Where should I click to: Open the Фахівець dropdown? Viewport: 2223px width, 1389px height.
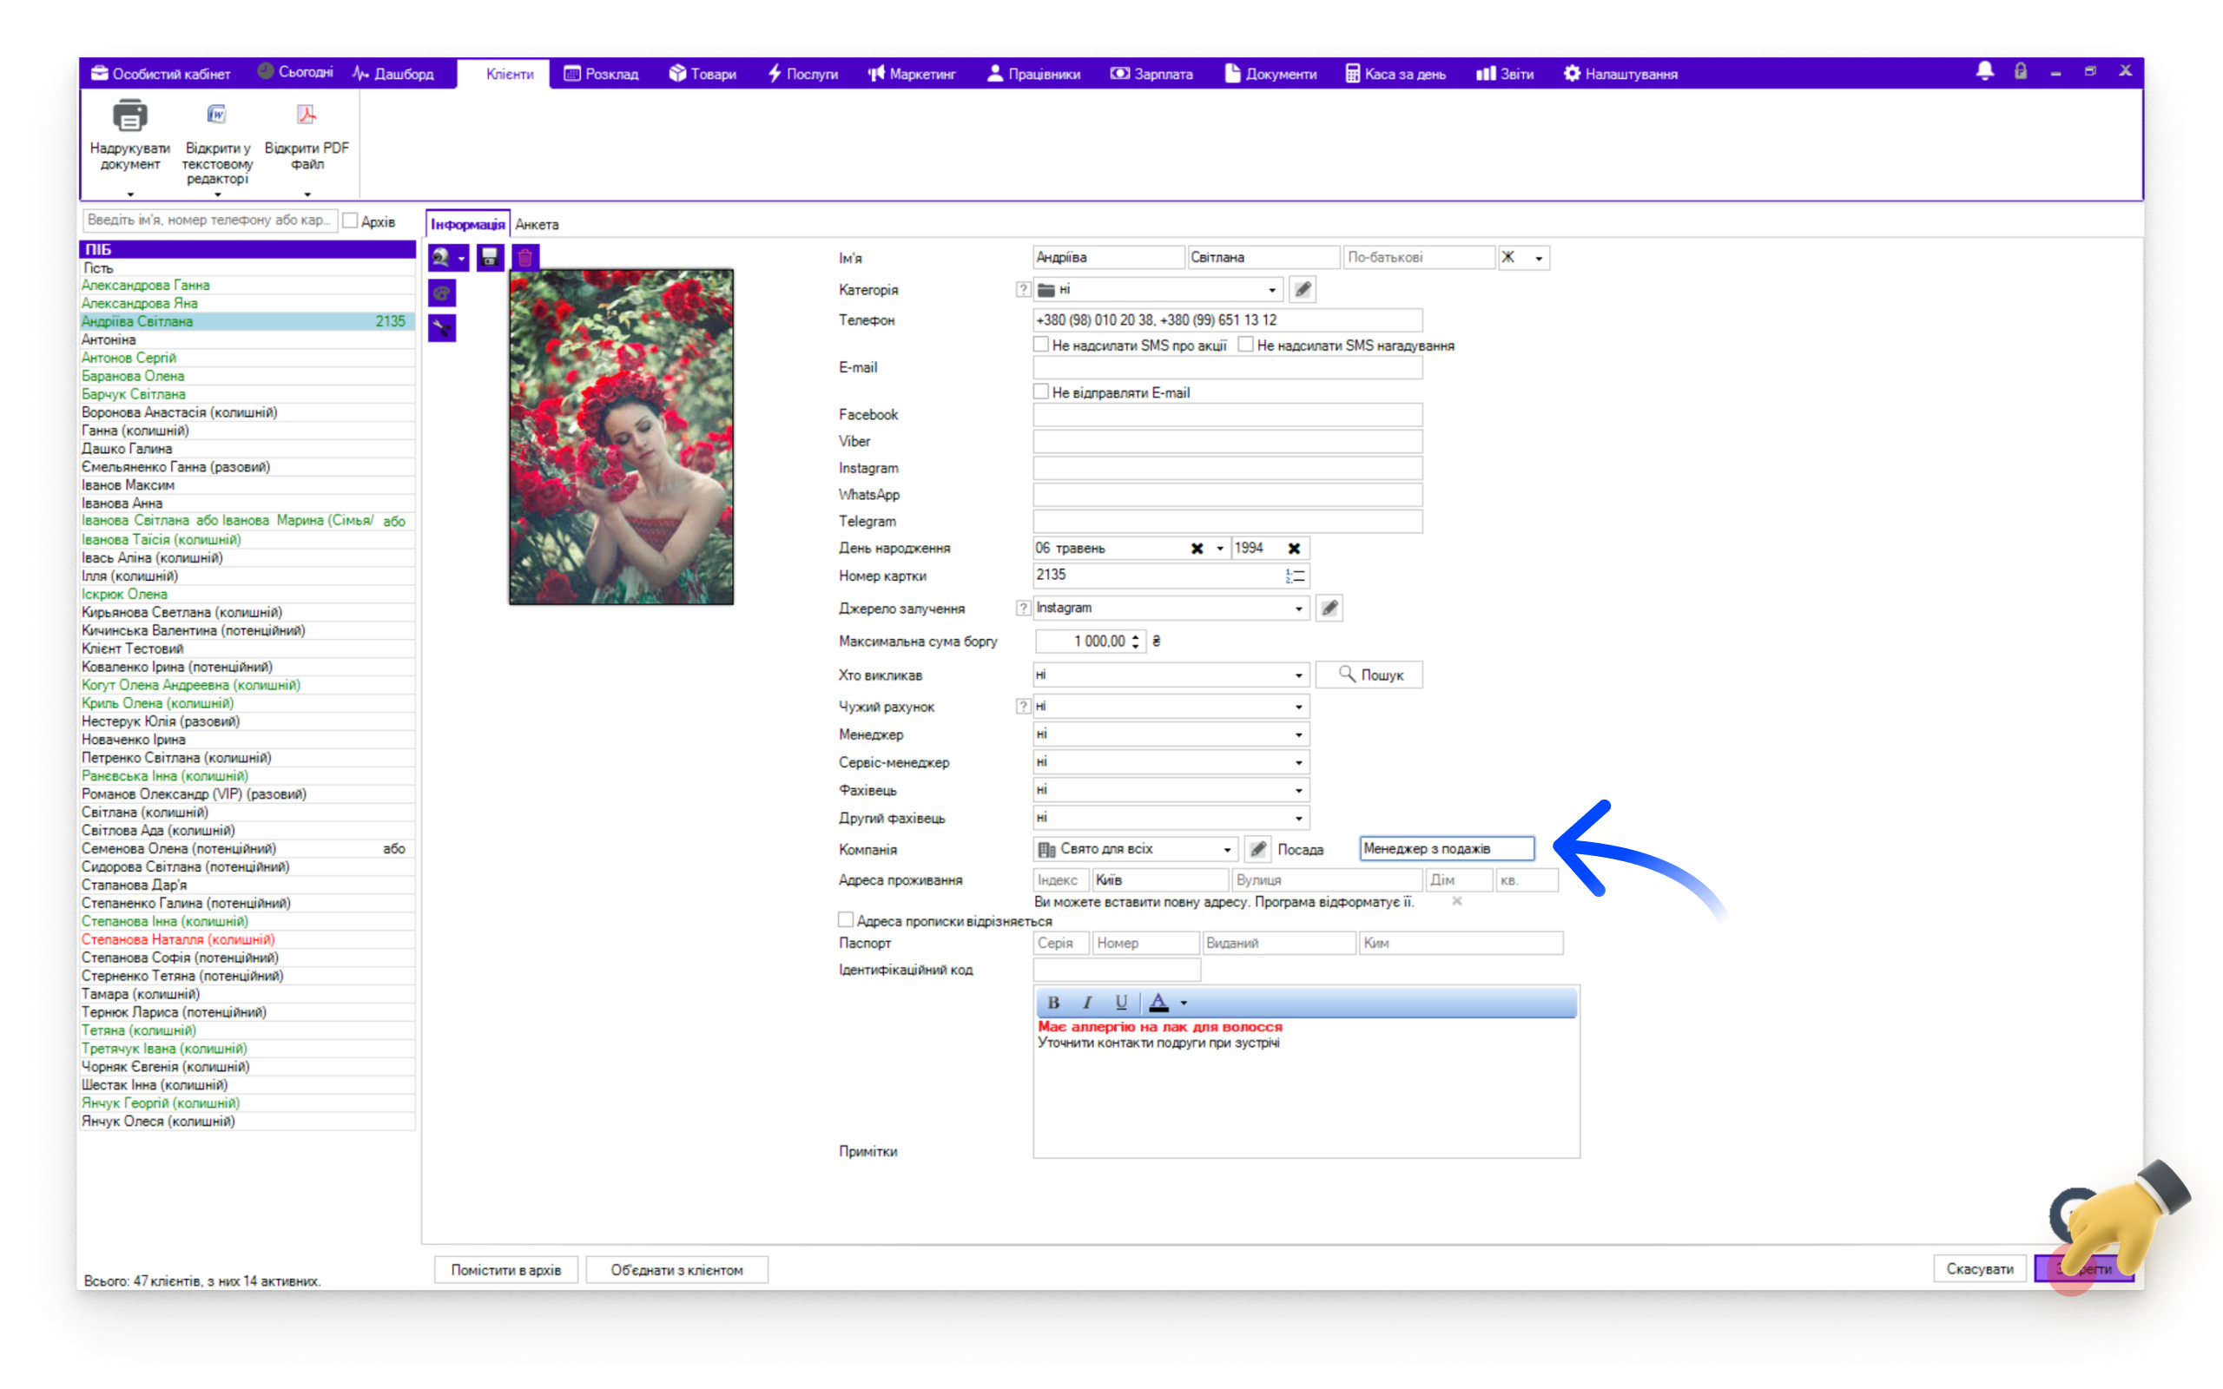pos(1299,790)
